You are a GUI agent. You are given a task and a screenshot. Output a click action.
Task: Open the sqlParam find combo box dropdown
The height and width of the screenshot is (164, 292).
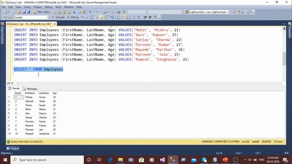click(x=228, y=12)
